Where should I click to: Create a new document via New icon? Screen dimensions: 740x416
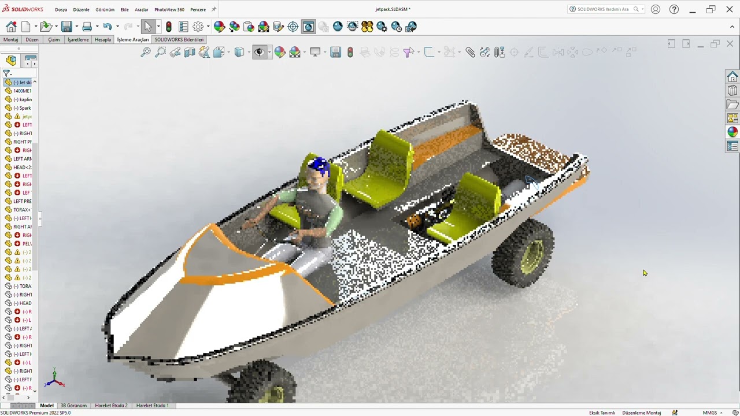pyautogui.click(x=26, y=27)
